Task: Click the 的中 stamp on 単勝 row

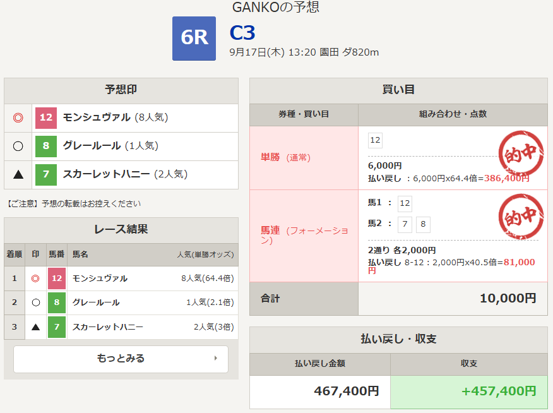Action: (521, 153)
